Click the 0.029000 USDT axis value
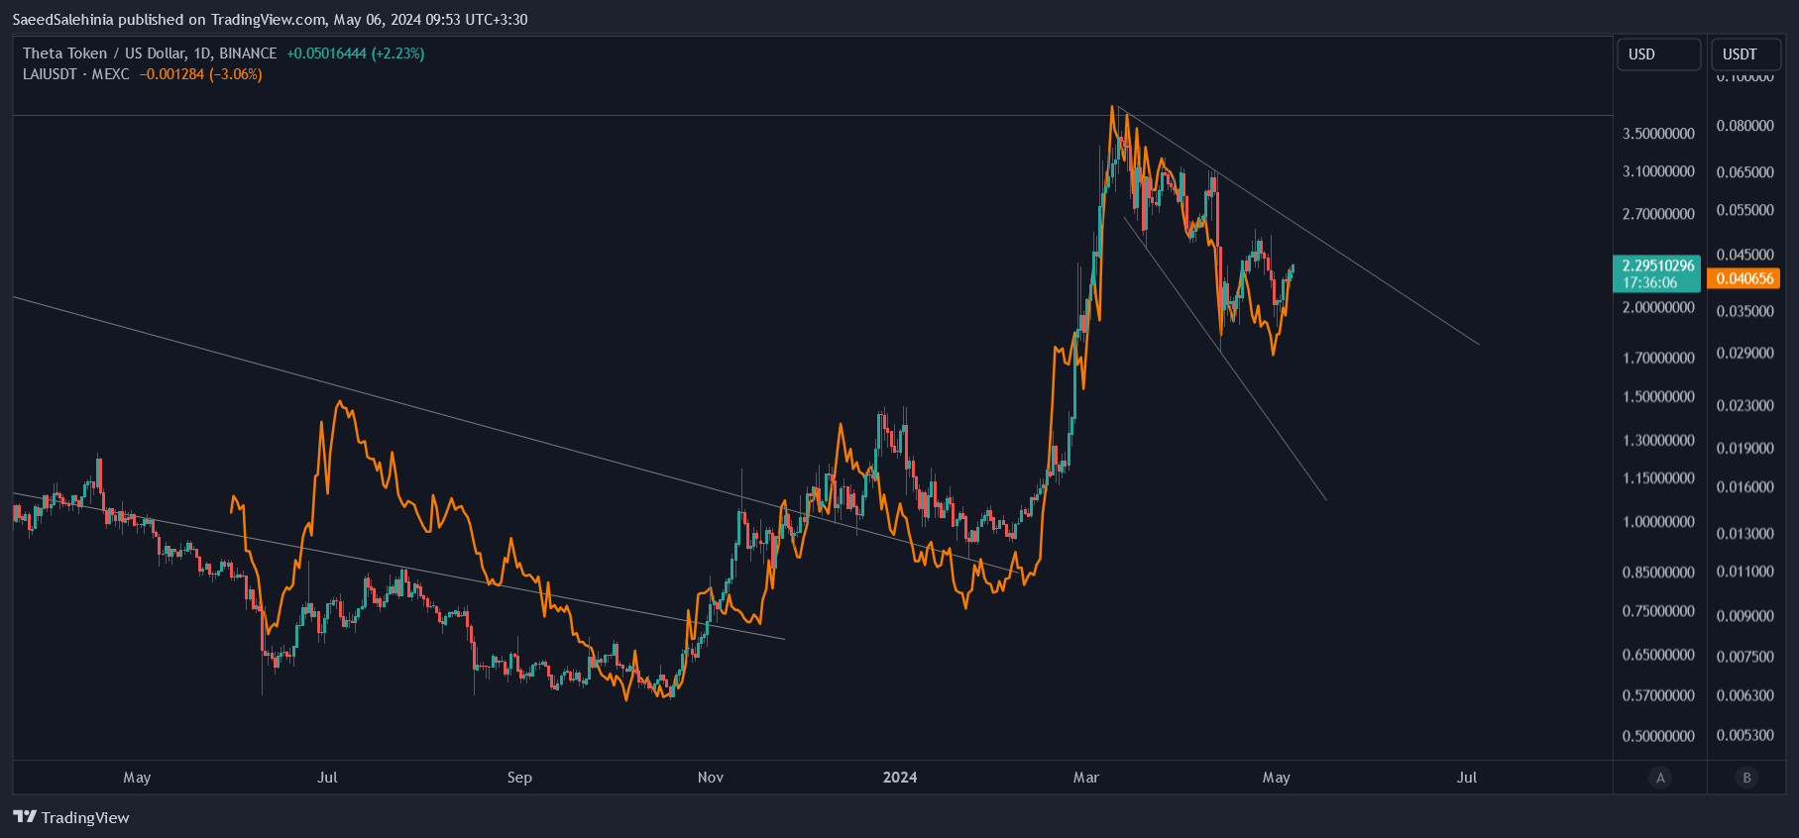The image size is (1799, 838). point(1744,353)
